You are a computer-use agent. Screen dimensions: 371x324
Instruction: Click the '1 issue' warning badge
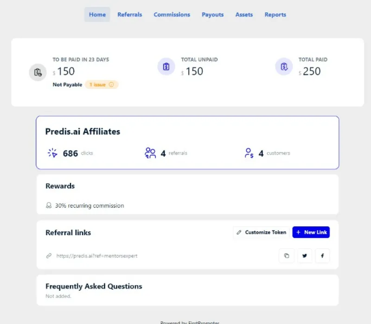(x=102, y=85)
